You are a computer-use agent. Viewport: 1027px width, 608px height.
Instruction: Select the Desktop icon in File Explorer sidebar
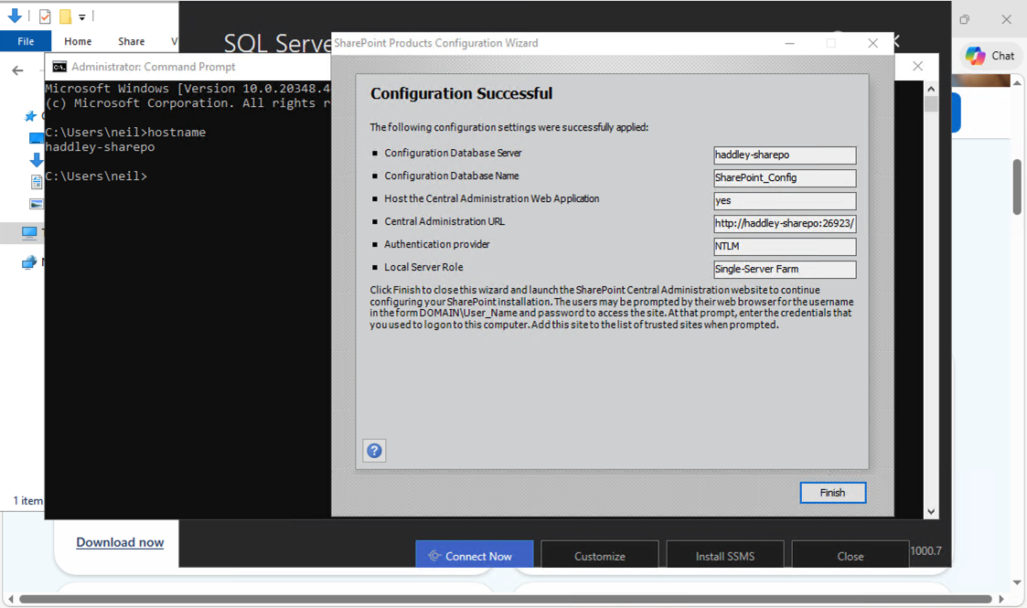point(36,138)
